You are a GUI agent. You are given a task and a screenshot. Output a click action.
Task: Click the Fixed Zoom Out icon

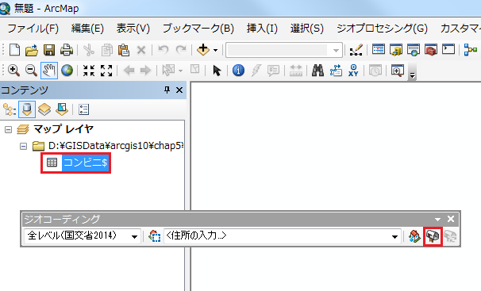coord(106,71)
